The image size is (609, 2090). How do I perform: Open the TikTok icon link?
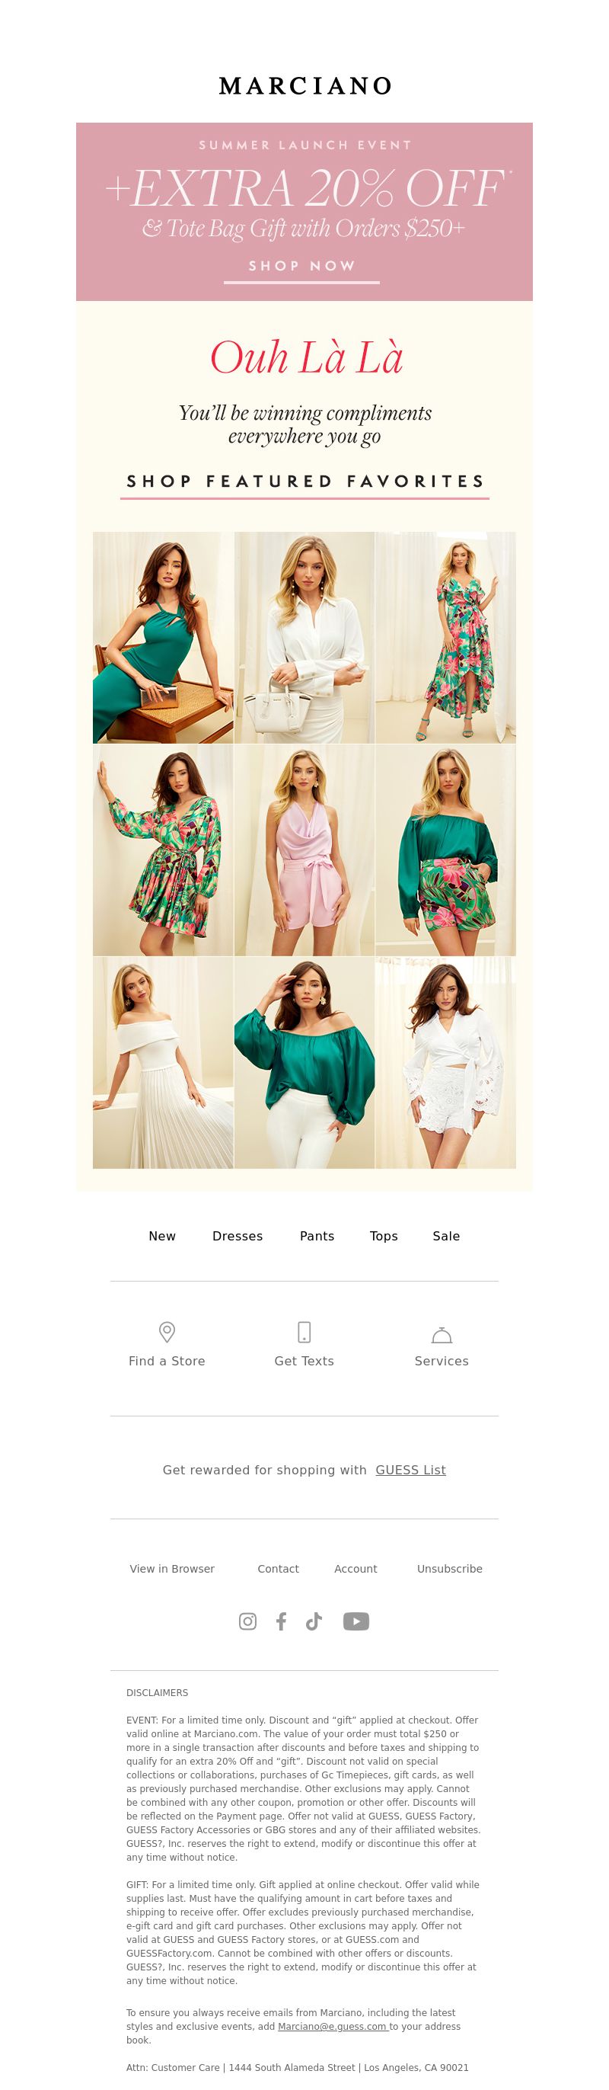pyautogui.click(x=314, y=1621)
